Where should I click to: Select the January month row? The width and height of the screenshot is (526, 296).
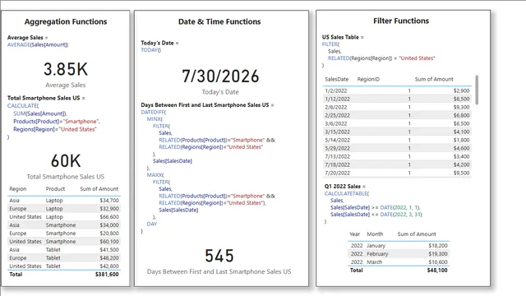click(399, 246)
